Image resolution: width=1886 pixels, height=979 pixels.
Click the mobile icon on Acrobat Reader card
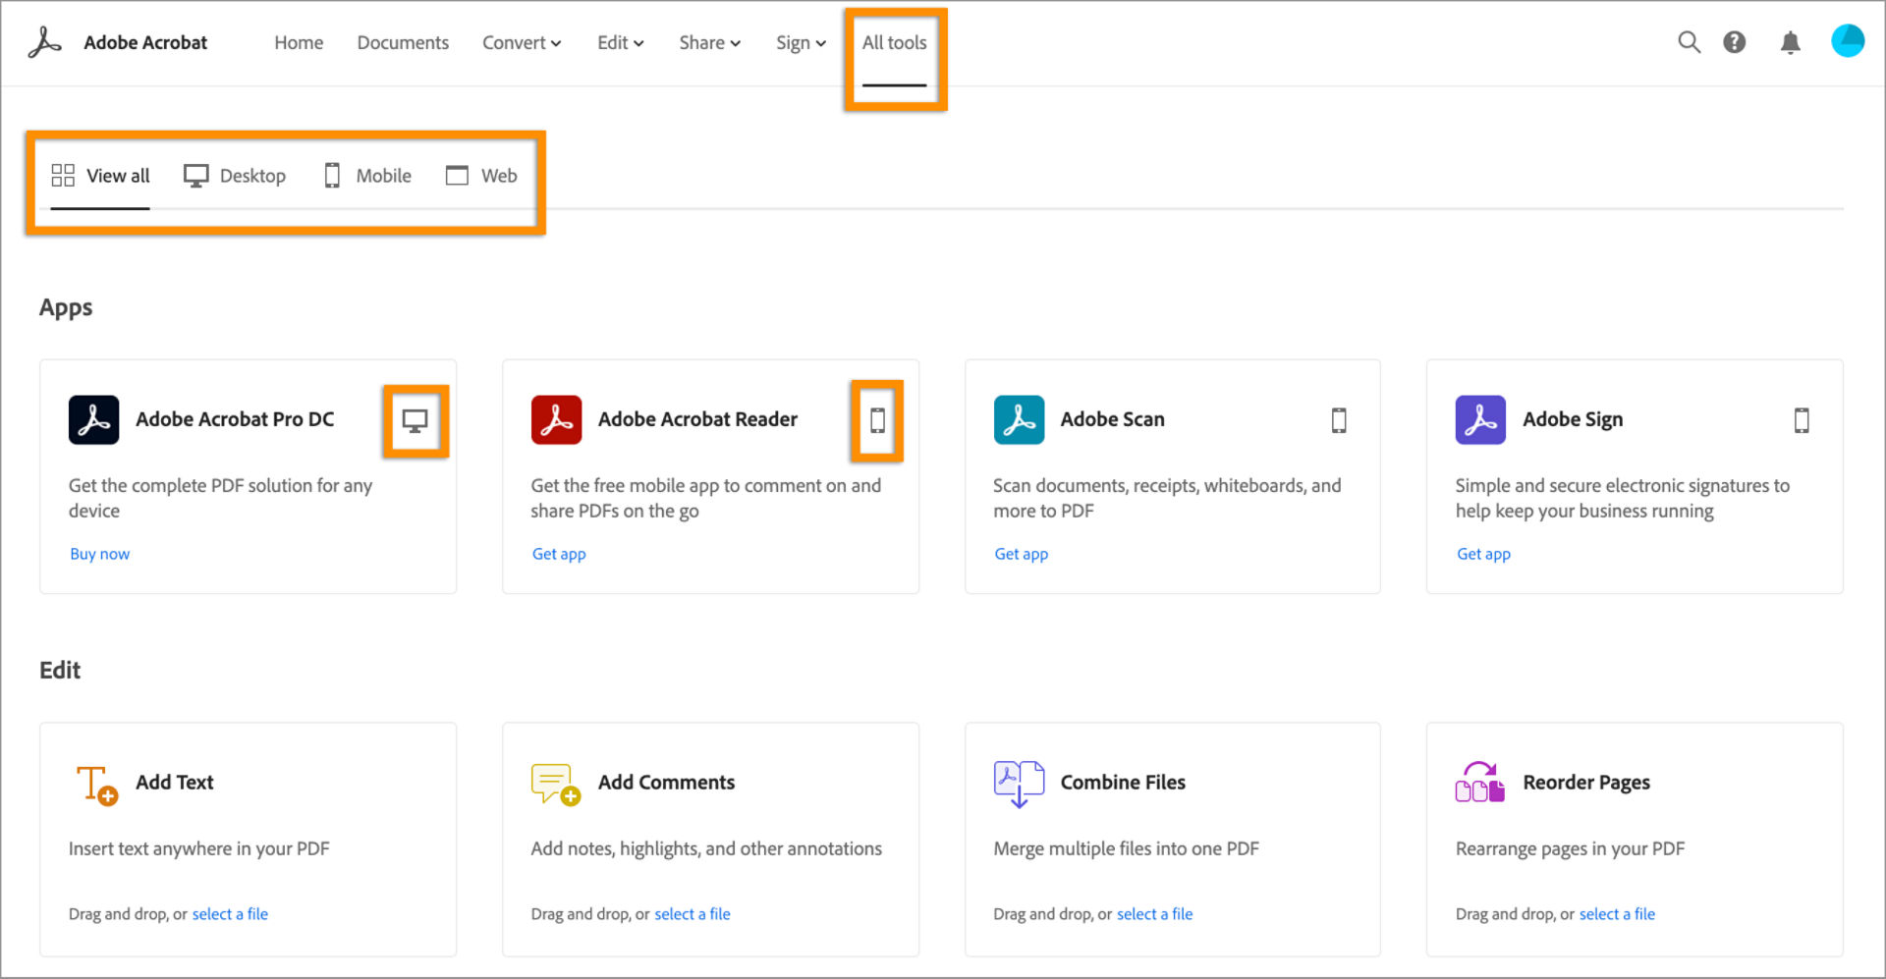point(877,420)
